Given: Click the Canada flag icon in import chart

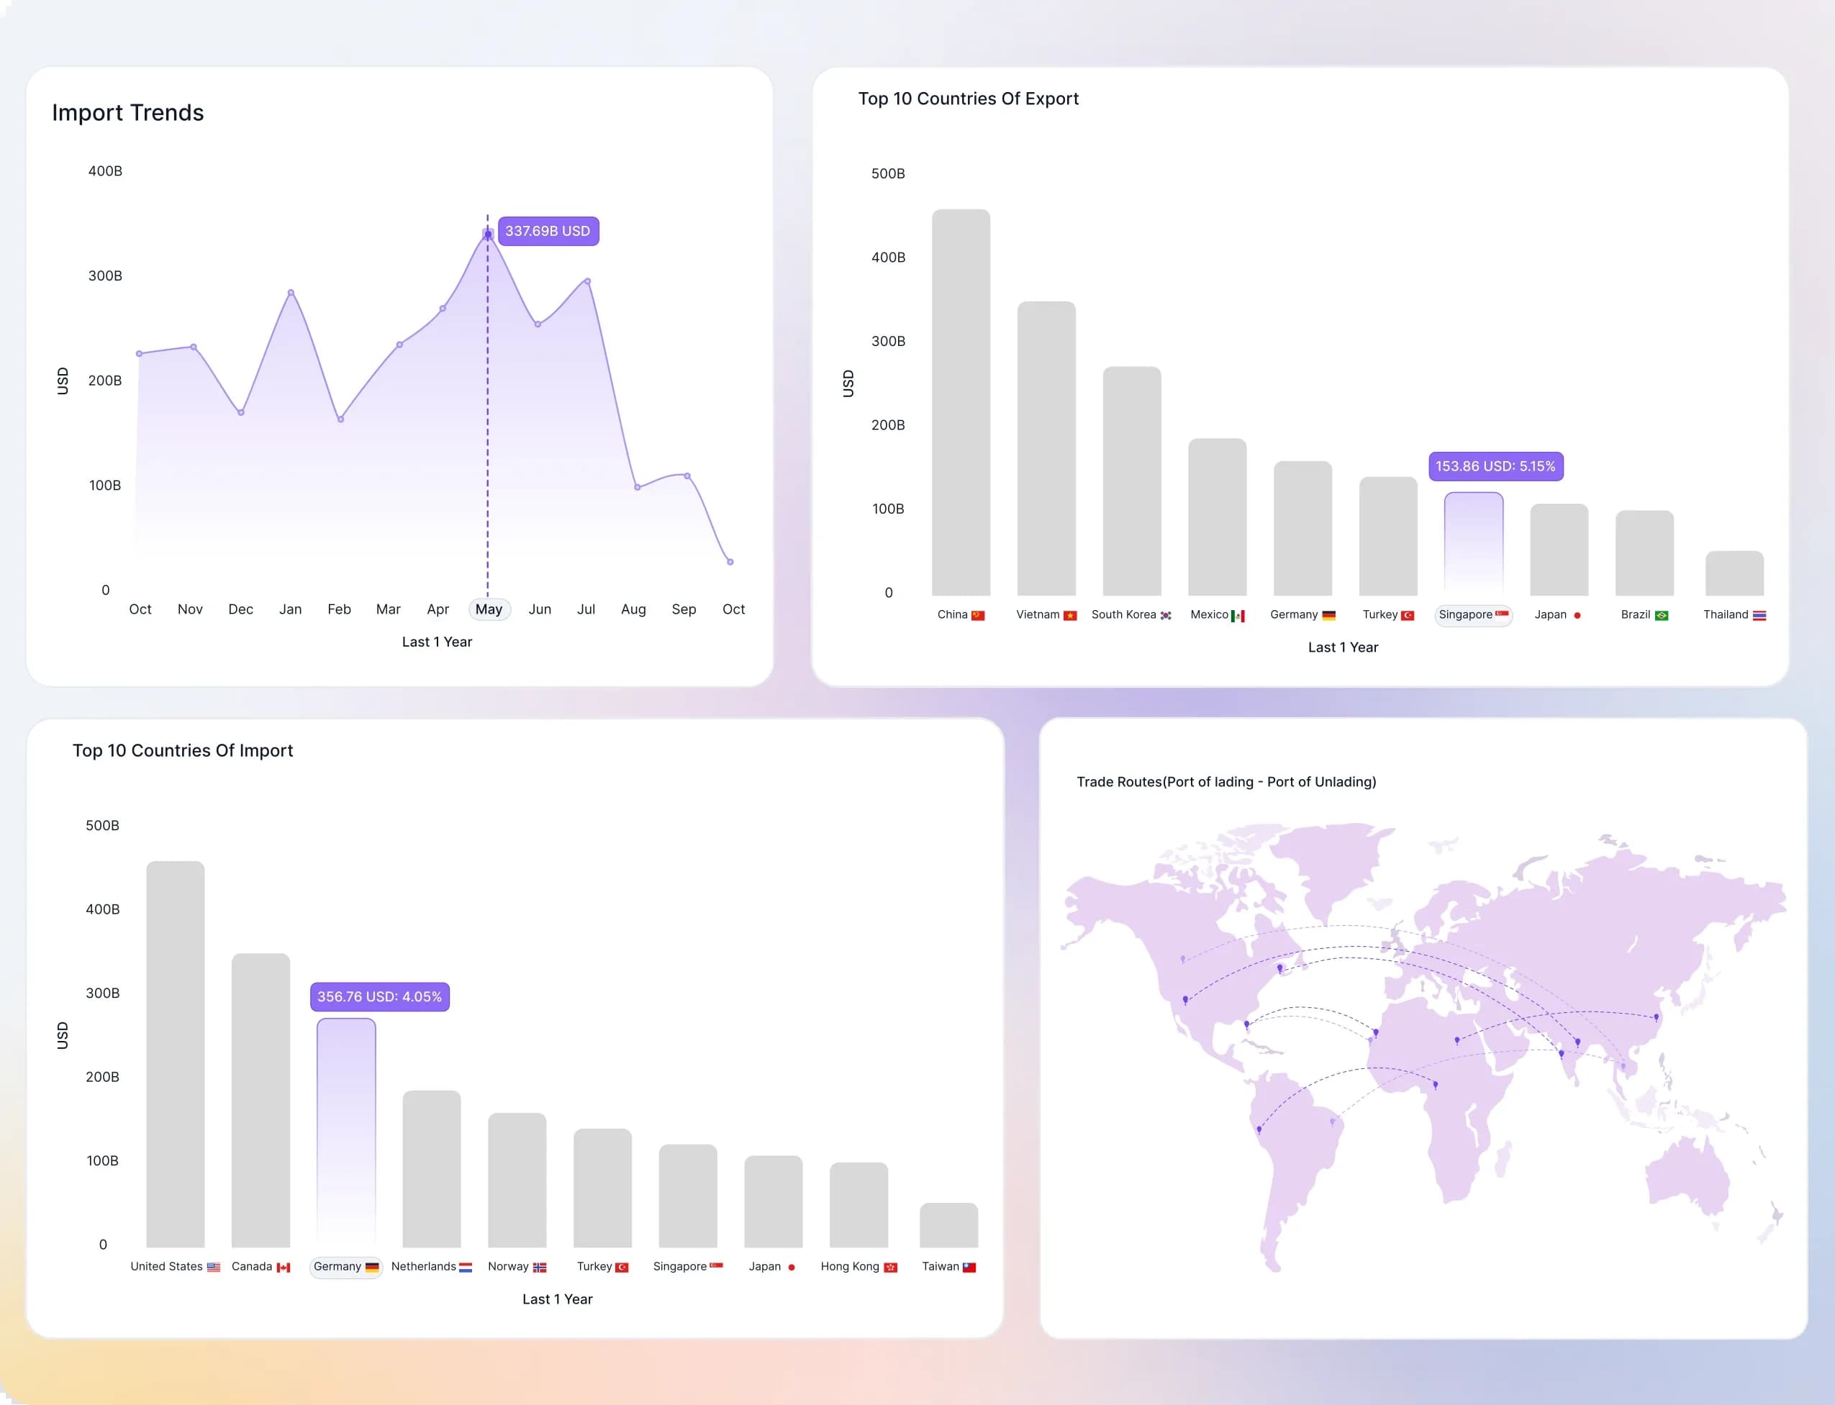Looking at the screenshot, I should tap(284, 1267).
